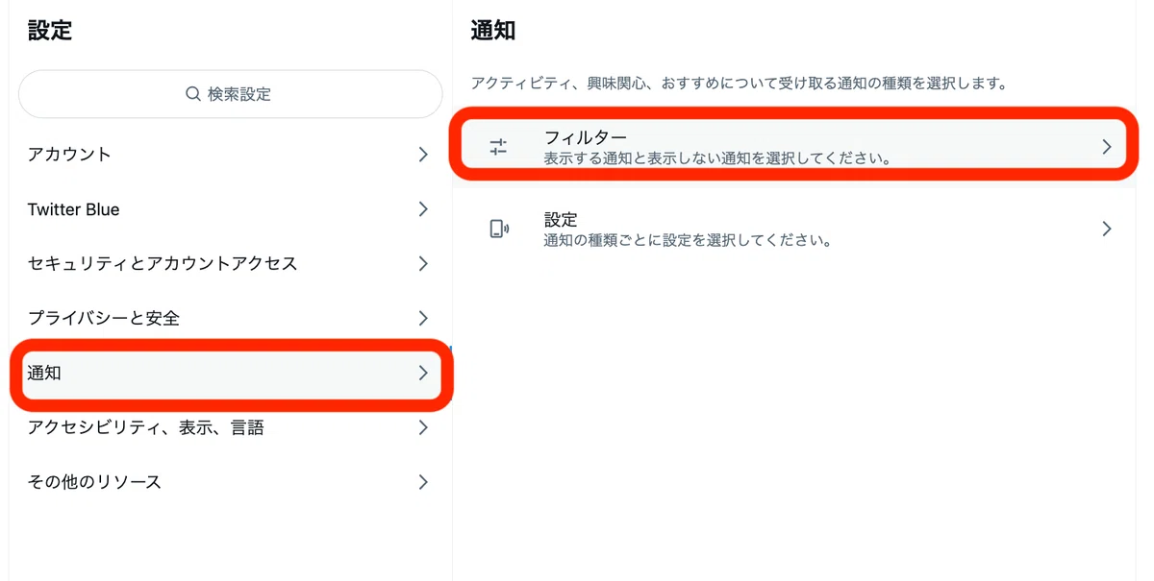Viewport: 1154px width, 581px height.
Task: Click the chevron beside その他のリソース
Action: pyautogui.click(x=423, y=482)
